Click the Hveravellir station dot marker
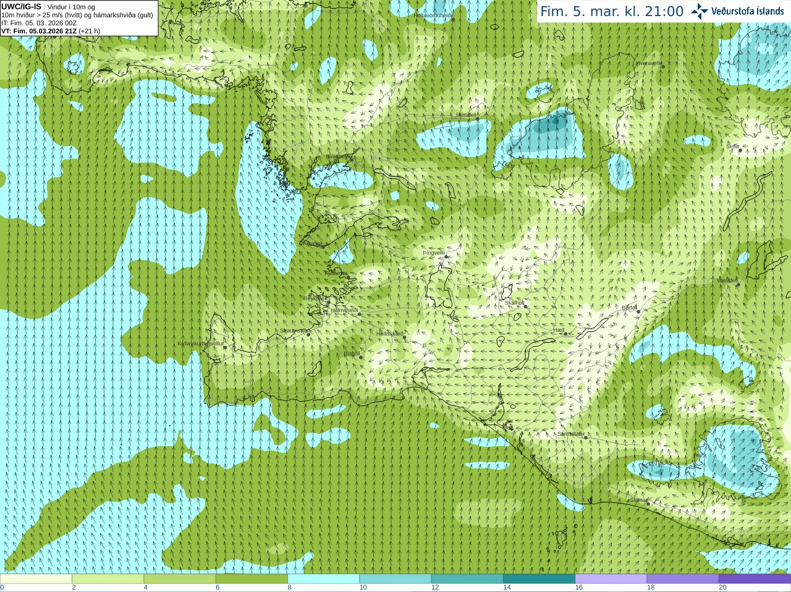This screenshot has height=592, width=791. [x=663, y=66]
